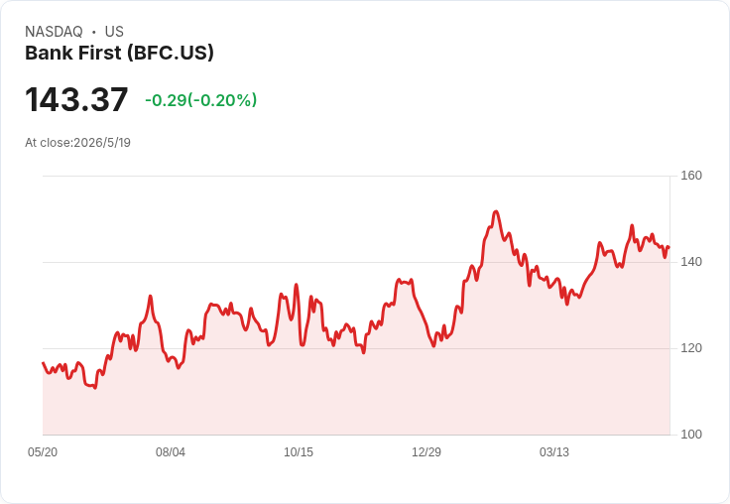Click the dot separator between NASDAQ and US

(94, 32)
